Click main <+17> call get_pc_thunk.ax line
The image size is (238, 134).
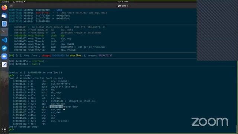(x=54, y=101)
